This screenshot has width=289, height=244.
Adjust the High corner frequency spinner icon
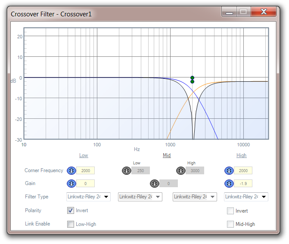(x=229, y=170)
